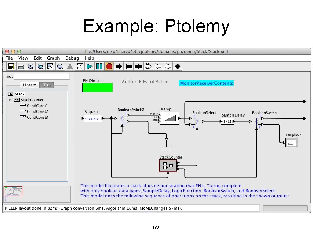313x235 pixels.
Task: Click the Author: Edward A. Lee text
Action: [x=145, y=82]
